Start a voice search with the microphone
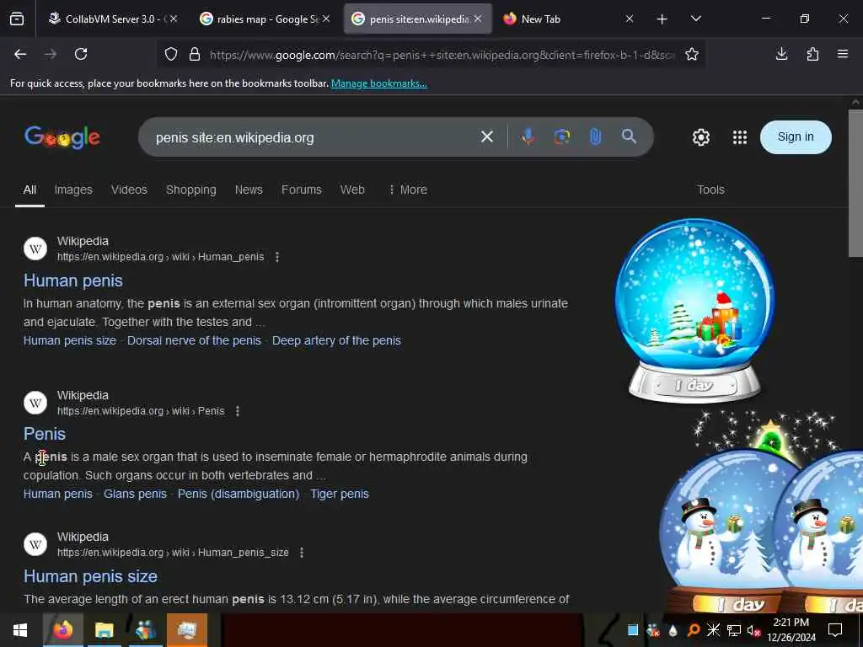 528,136
